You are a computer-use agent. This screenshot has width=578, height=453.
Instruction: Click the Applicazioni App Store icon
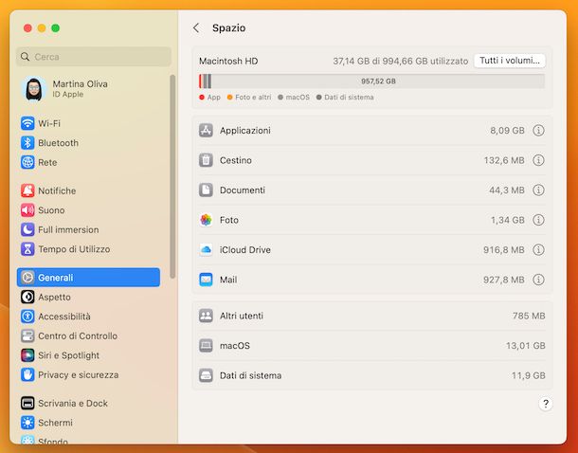coord(206,131)
